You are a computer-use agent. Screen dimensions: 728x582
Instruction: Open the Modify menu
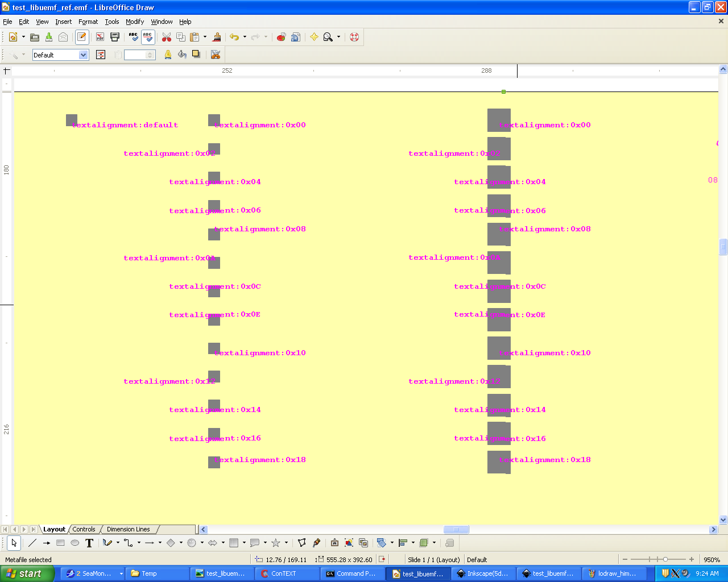tap(135, 22)
